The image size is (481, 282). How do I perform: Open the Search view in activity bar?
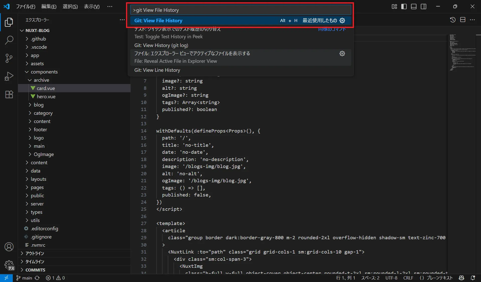coord(9,40)
